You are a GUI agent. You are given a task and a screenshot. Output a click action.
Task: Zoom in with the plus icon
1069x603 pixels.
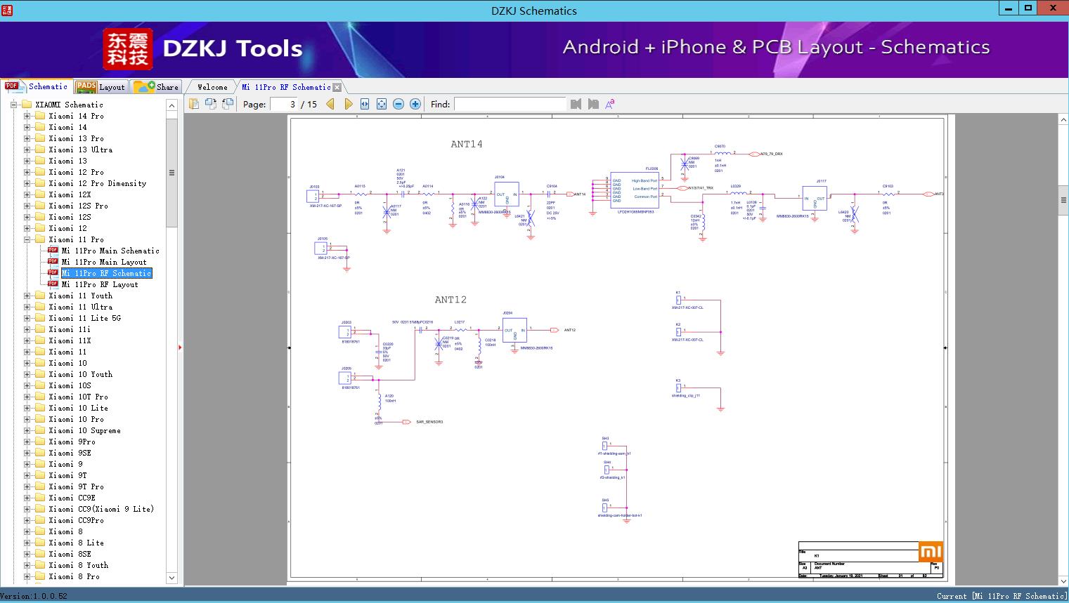(x=415, y=104)
